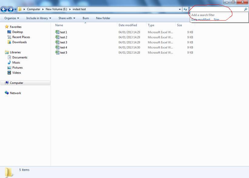This screenshot has width=249, height=178.
Task: Click the file name test 2
Action: click(x=63, y=37)
